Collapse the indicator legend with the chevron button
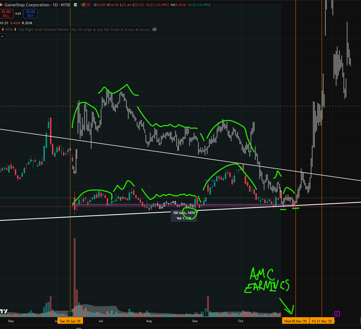361x329 pixels. [x=3, y=36]
